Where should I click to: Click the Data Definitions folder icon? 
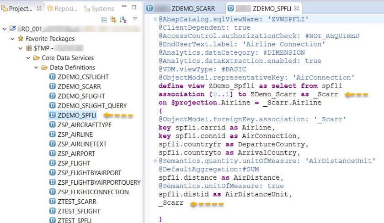(x=44, y=67)
